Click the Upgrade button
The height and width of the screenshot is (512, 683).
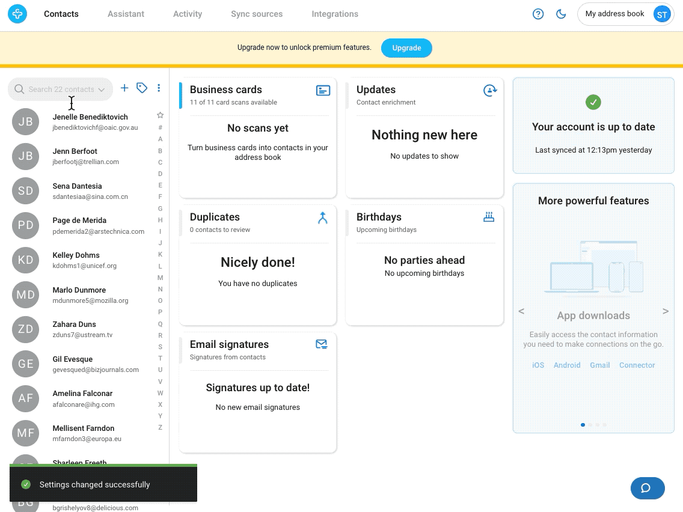[406, 48]
